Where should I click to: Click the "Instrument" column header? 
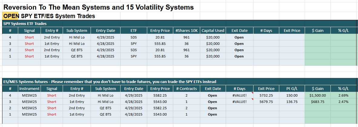coord(29,89)
